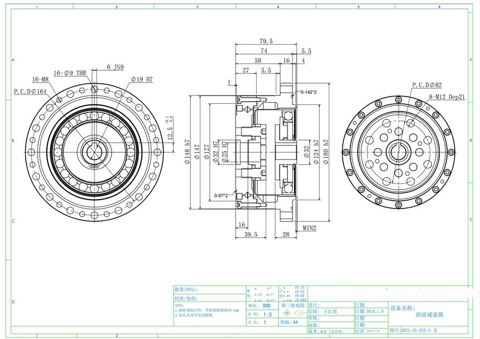Click the drawing number BCS-45-XXX-U-II field
This screenshot has height=339, width=480.
(x=421, y=331)
